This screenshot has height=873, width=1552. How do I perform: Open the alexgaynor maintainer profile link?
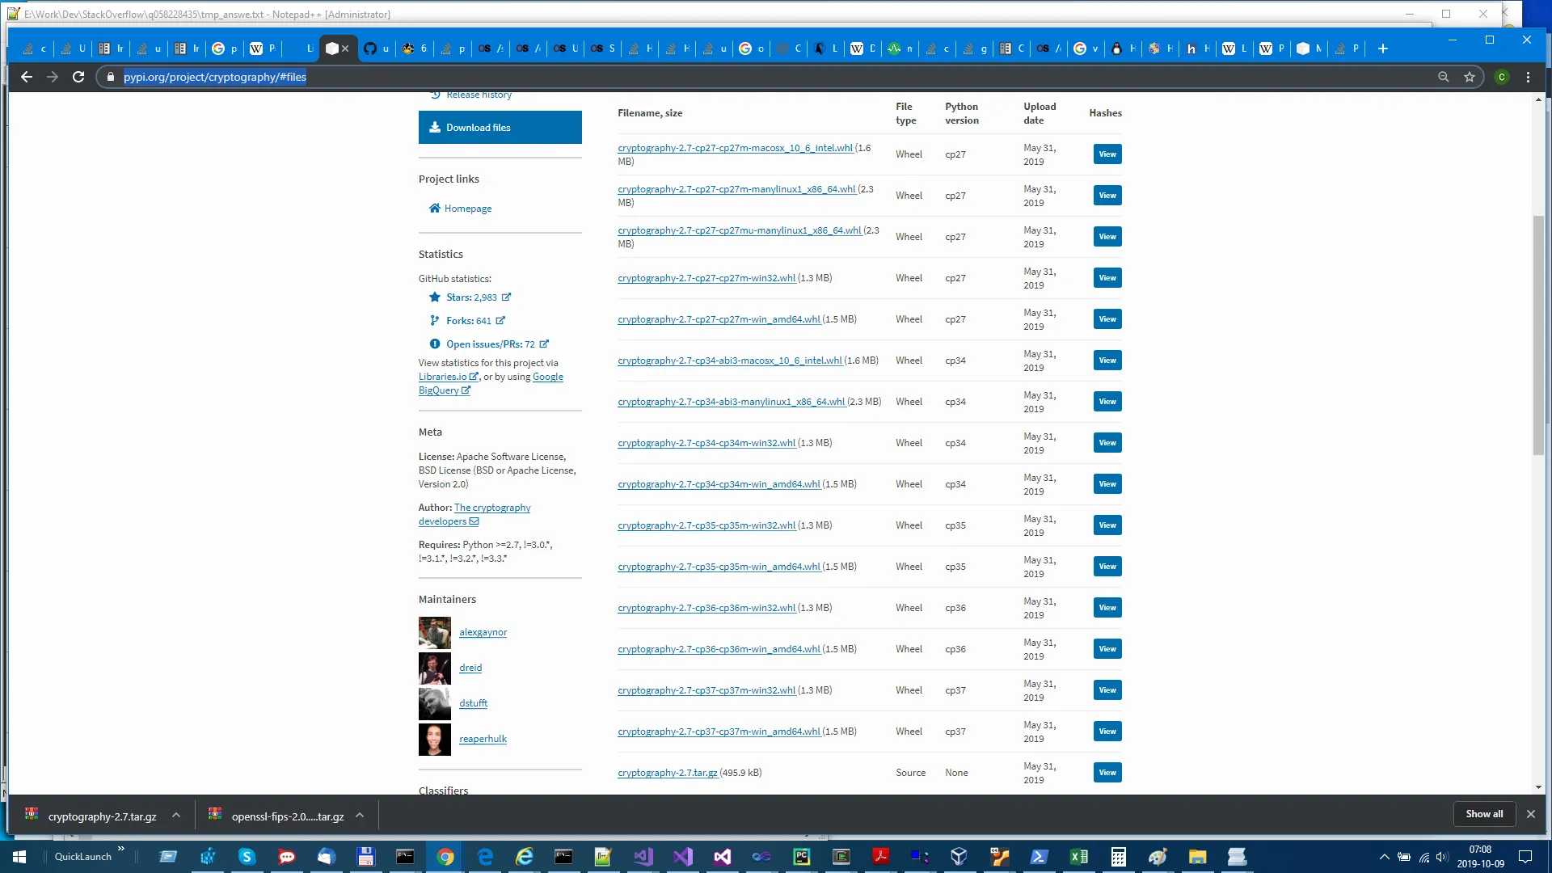pos(483,632)
